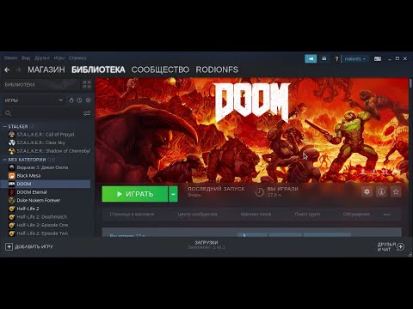The height and width of the screenshot is (309, 413).
Task: Open the Вид menu
Action: pos(26,58)
